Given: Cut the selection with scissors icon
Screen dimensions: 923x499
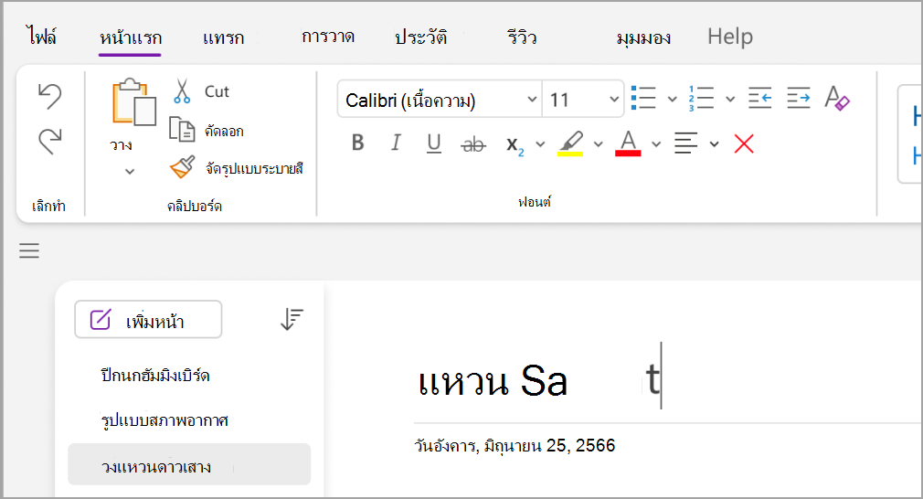Looking at the screenshot, I should coord(182,91).
